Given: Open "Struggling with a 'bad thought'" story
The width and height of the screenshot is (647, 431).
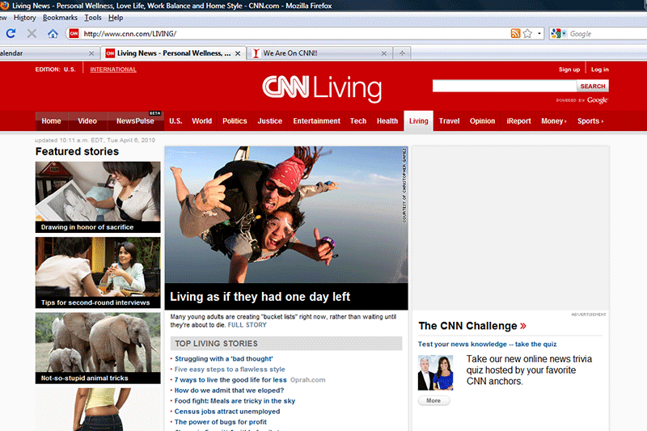Looking at the screenshot, I should click(x=224, y=359).
